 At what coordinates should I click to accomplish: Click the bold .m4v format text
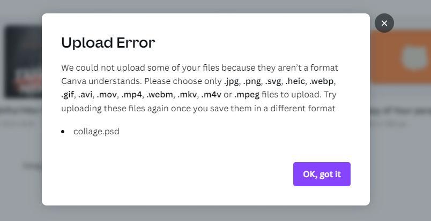(x=211, y=95)
